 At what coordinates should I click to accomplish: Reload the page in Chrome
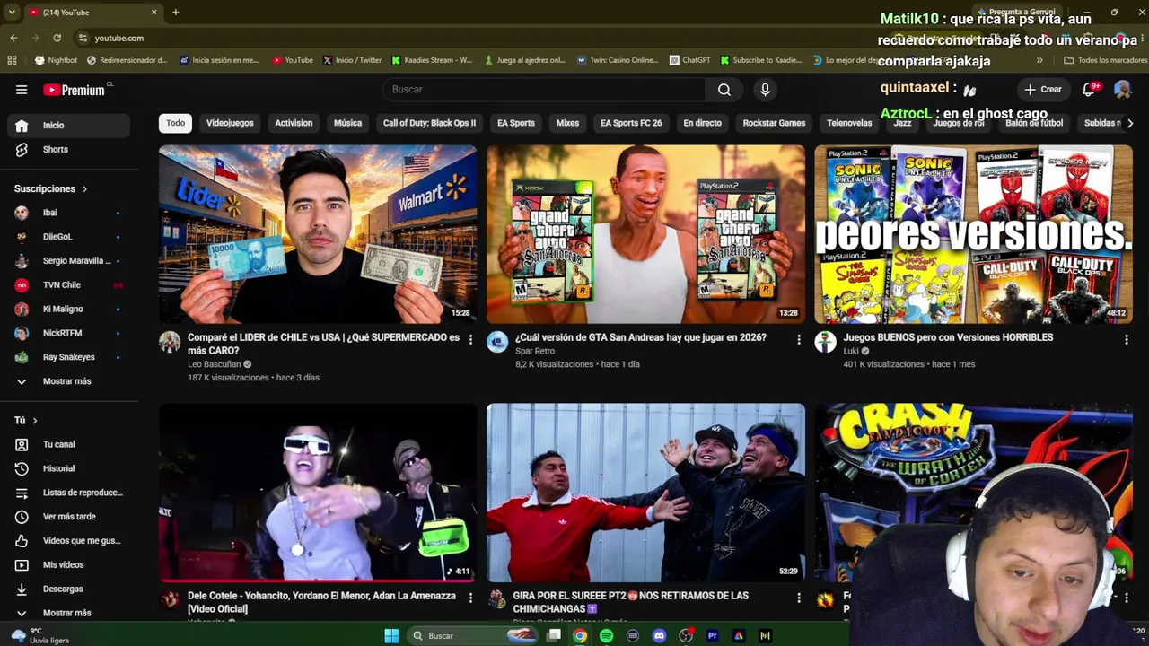tap(57, 38)
